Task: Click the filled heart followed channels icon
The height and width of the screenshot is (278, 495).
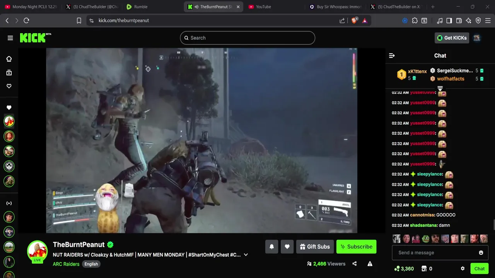Action: click(x=9, y=108)
